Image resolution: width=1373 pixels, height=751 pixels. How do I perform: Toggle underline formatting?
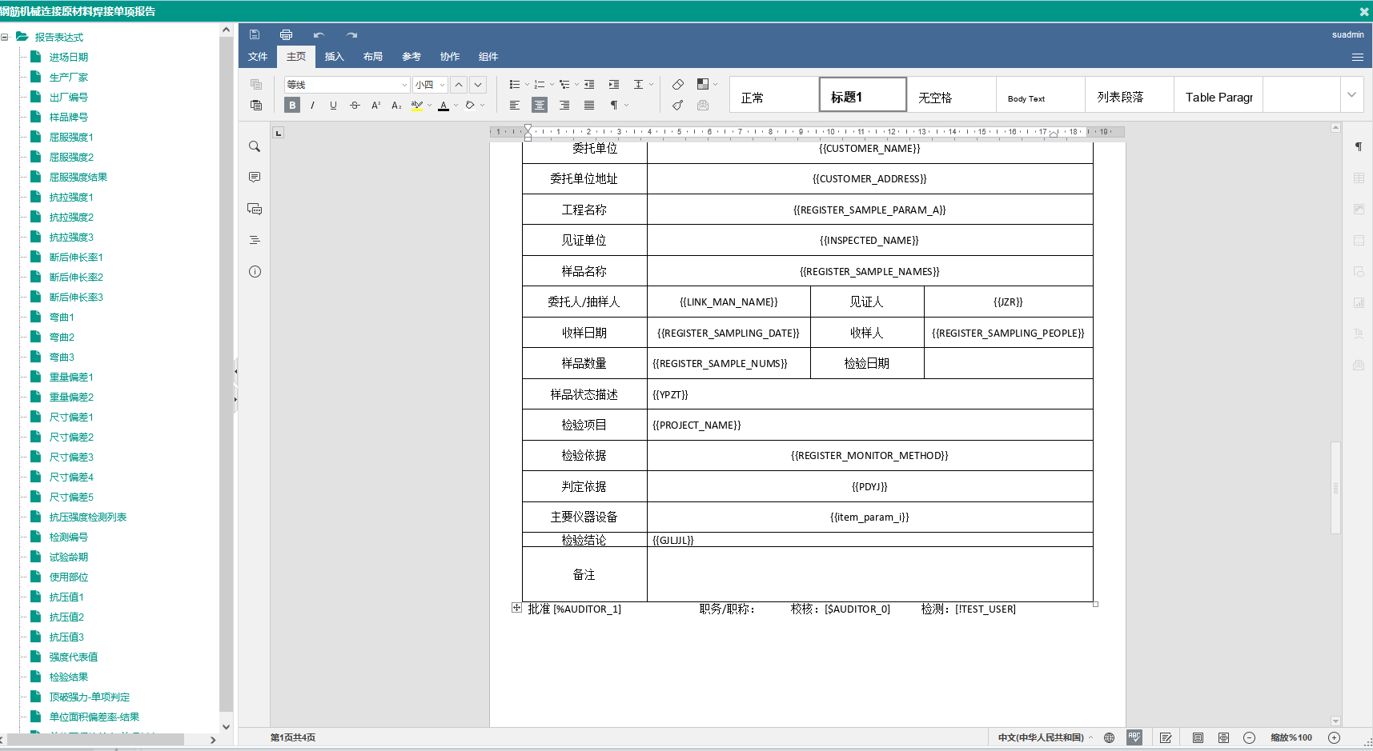point(334,105)
